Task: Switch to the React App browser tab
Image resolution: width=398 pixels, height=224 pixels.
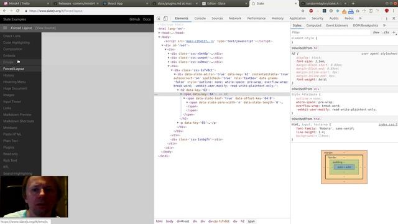Action: (x=126, y=4)
